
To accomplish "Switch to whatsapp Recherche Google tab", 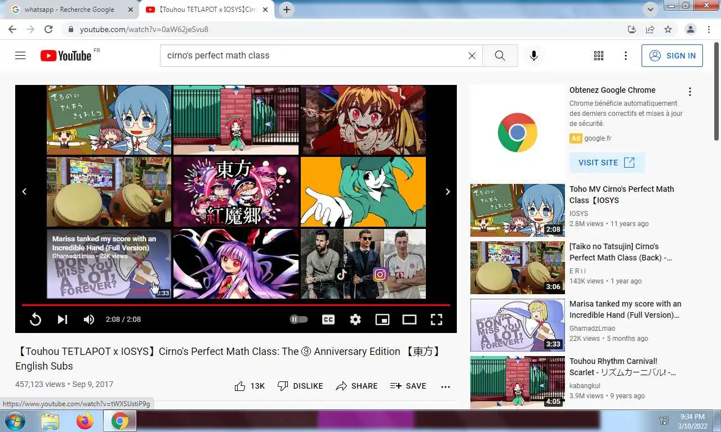I will (69, 10).
